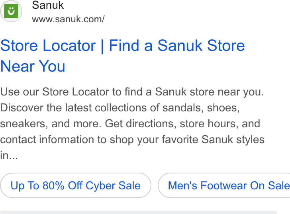The width and height of the screenshot is (290, 214).
Task: Click the "Near You" headline text
Action: point(33,66)
